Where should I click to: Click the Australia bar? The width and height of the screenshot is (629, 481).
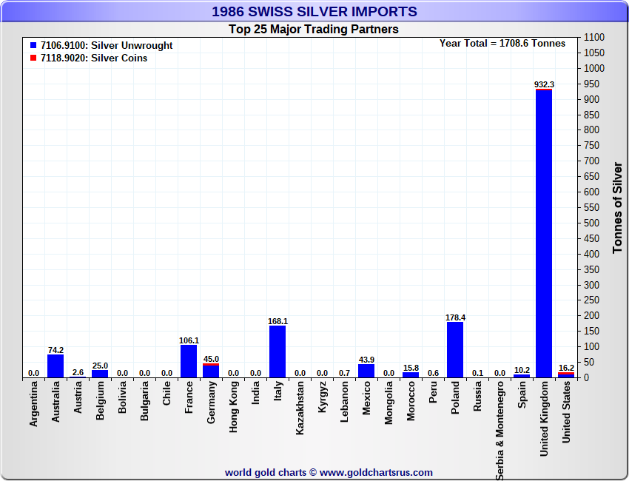tap(55, 366)
